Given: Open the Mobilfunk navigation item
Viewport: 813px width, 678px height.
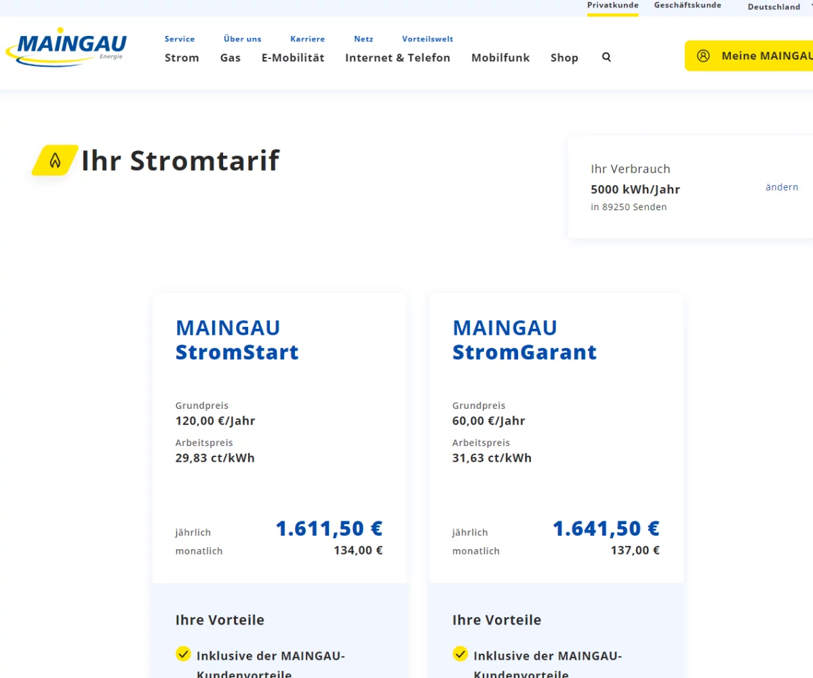Looking at the screenshot, I should 500,58.
